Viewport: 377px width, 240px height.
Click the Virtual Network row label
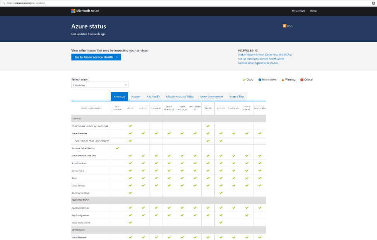79,238
